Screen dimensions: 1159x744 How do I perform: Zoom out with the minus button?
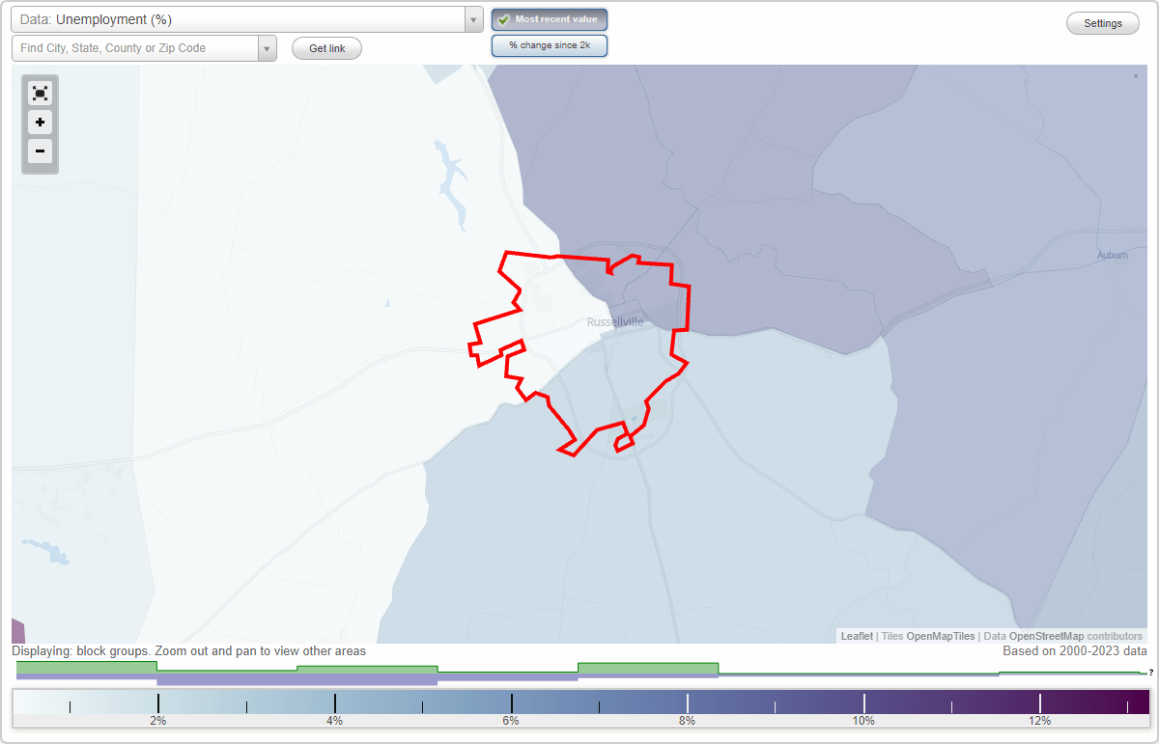pos(40,151)
